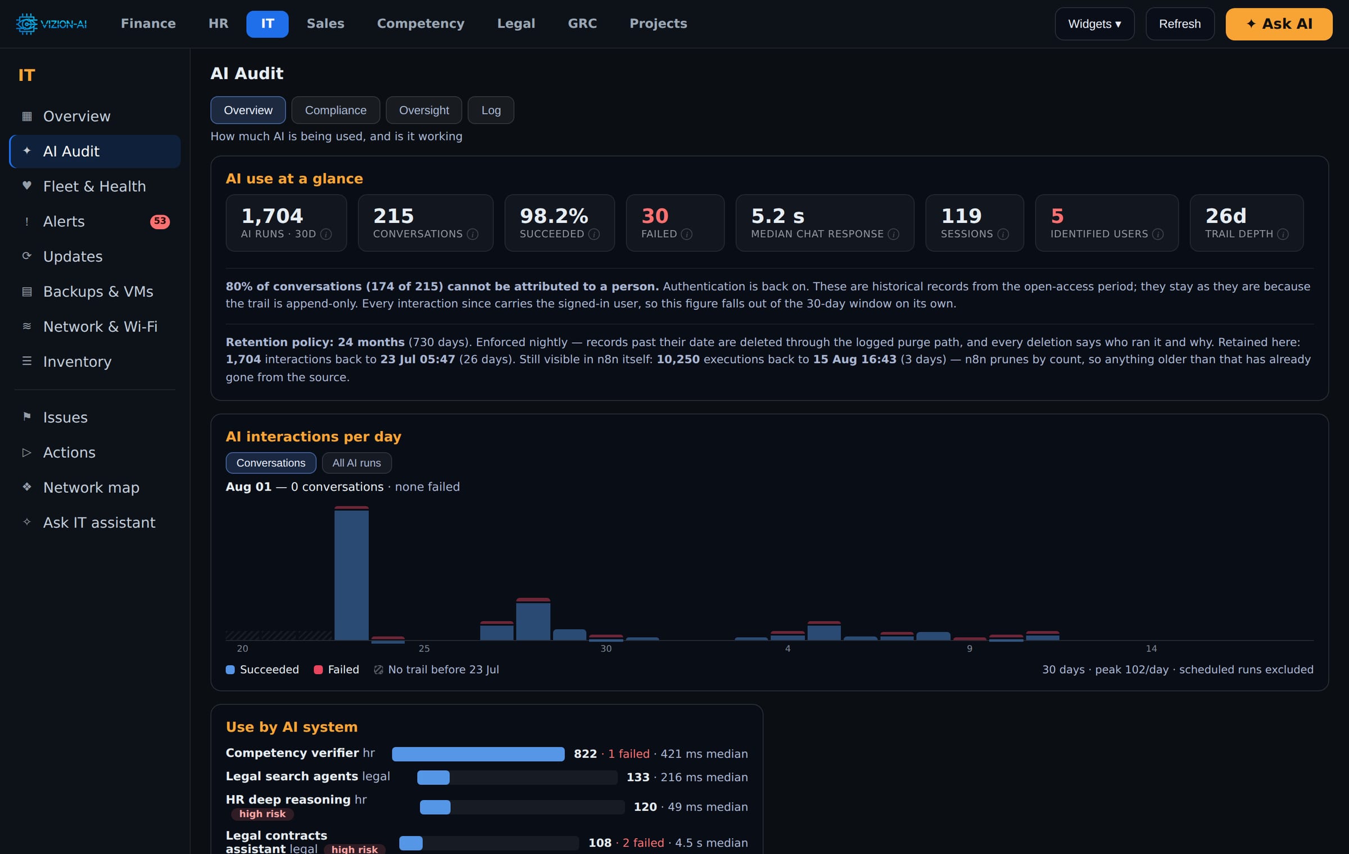
Task: Open the Competency module tab
Action: click(x=420, y=24)
